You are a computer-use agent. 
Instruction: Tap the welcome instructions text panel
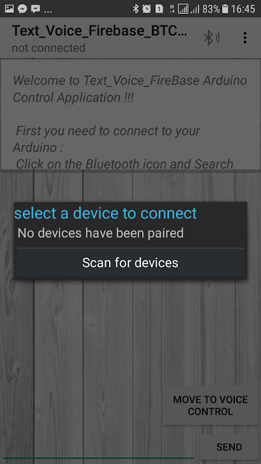pos(130,114)
